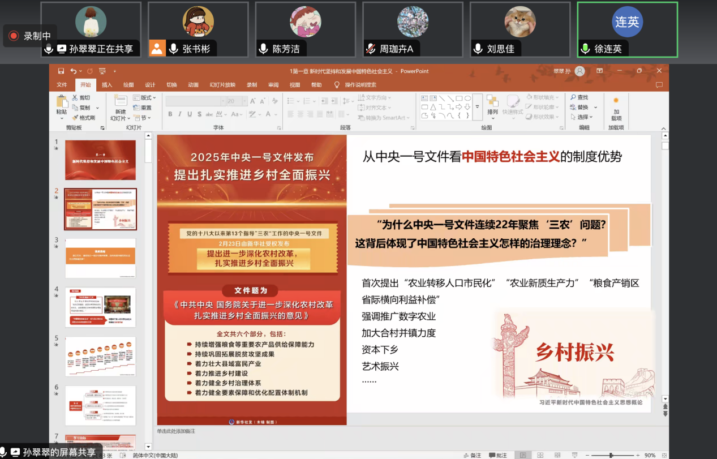Click the Find (查找) magnifier icon
This screenshot has width=717, height=459.
pyautogui.click(x=573, y=97)
